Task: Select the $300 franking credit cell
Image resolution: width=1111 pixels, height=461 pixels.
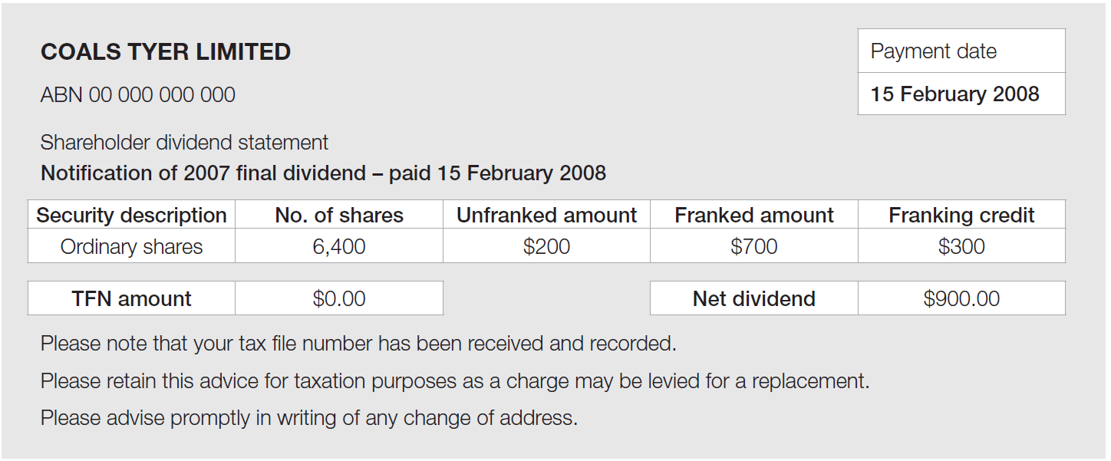Action: click(x=961, y=246)
